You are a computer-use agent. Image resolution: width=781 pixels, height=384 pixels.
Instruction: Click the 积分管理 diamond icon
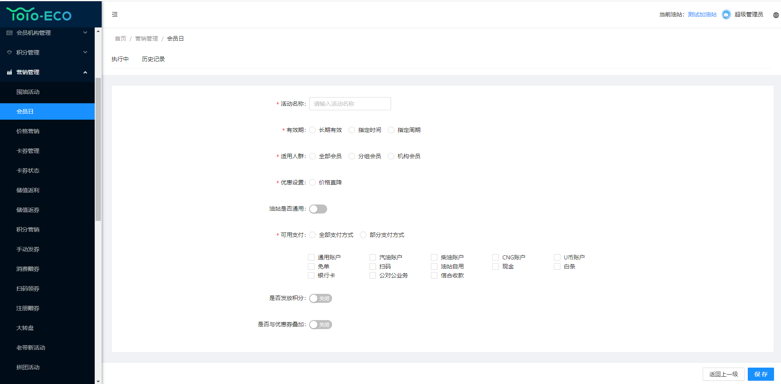[x=9, y=52]
